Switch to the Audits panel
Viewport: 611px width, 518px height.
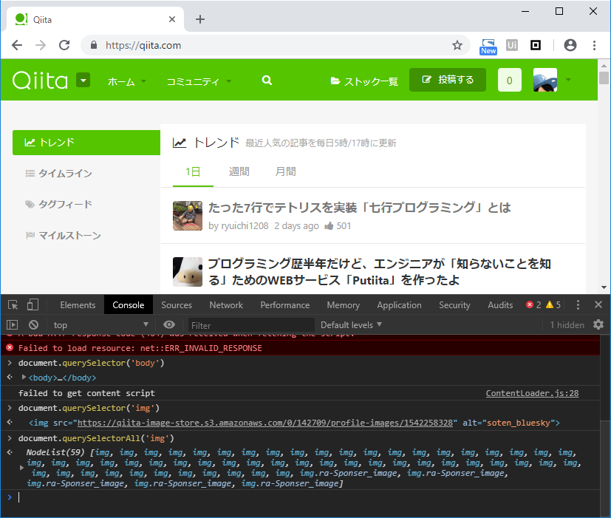(x=500, y=304)
